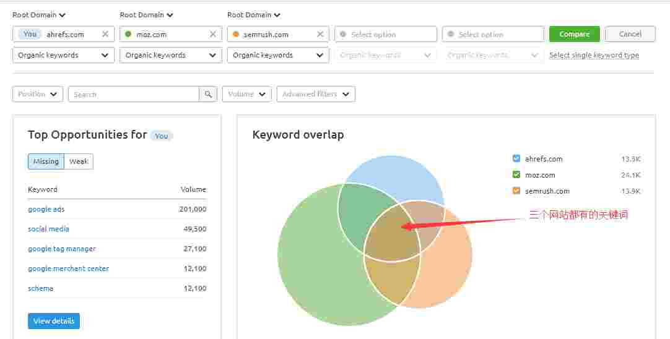This screenshot has height=339, width=670.
Task: Switch to the Weak tab
Action: click(x=79, y=161)
